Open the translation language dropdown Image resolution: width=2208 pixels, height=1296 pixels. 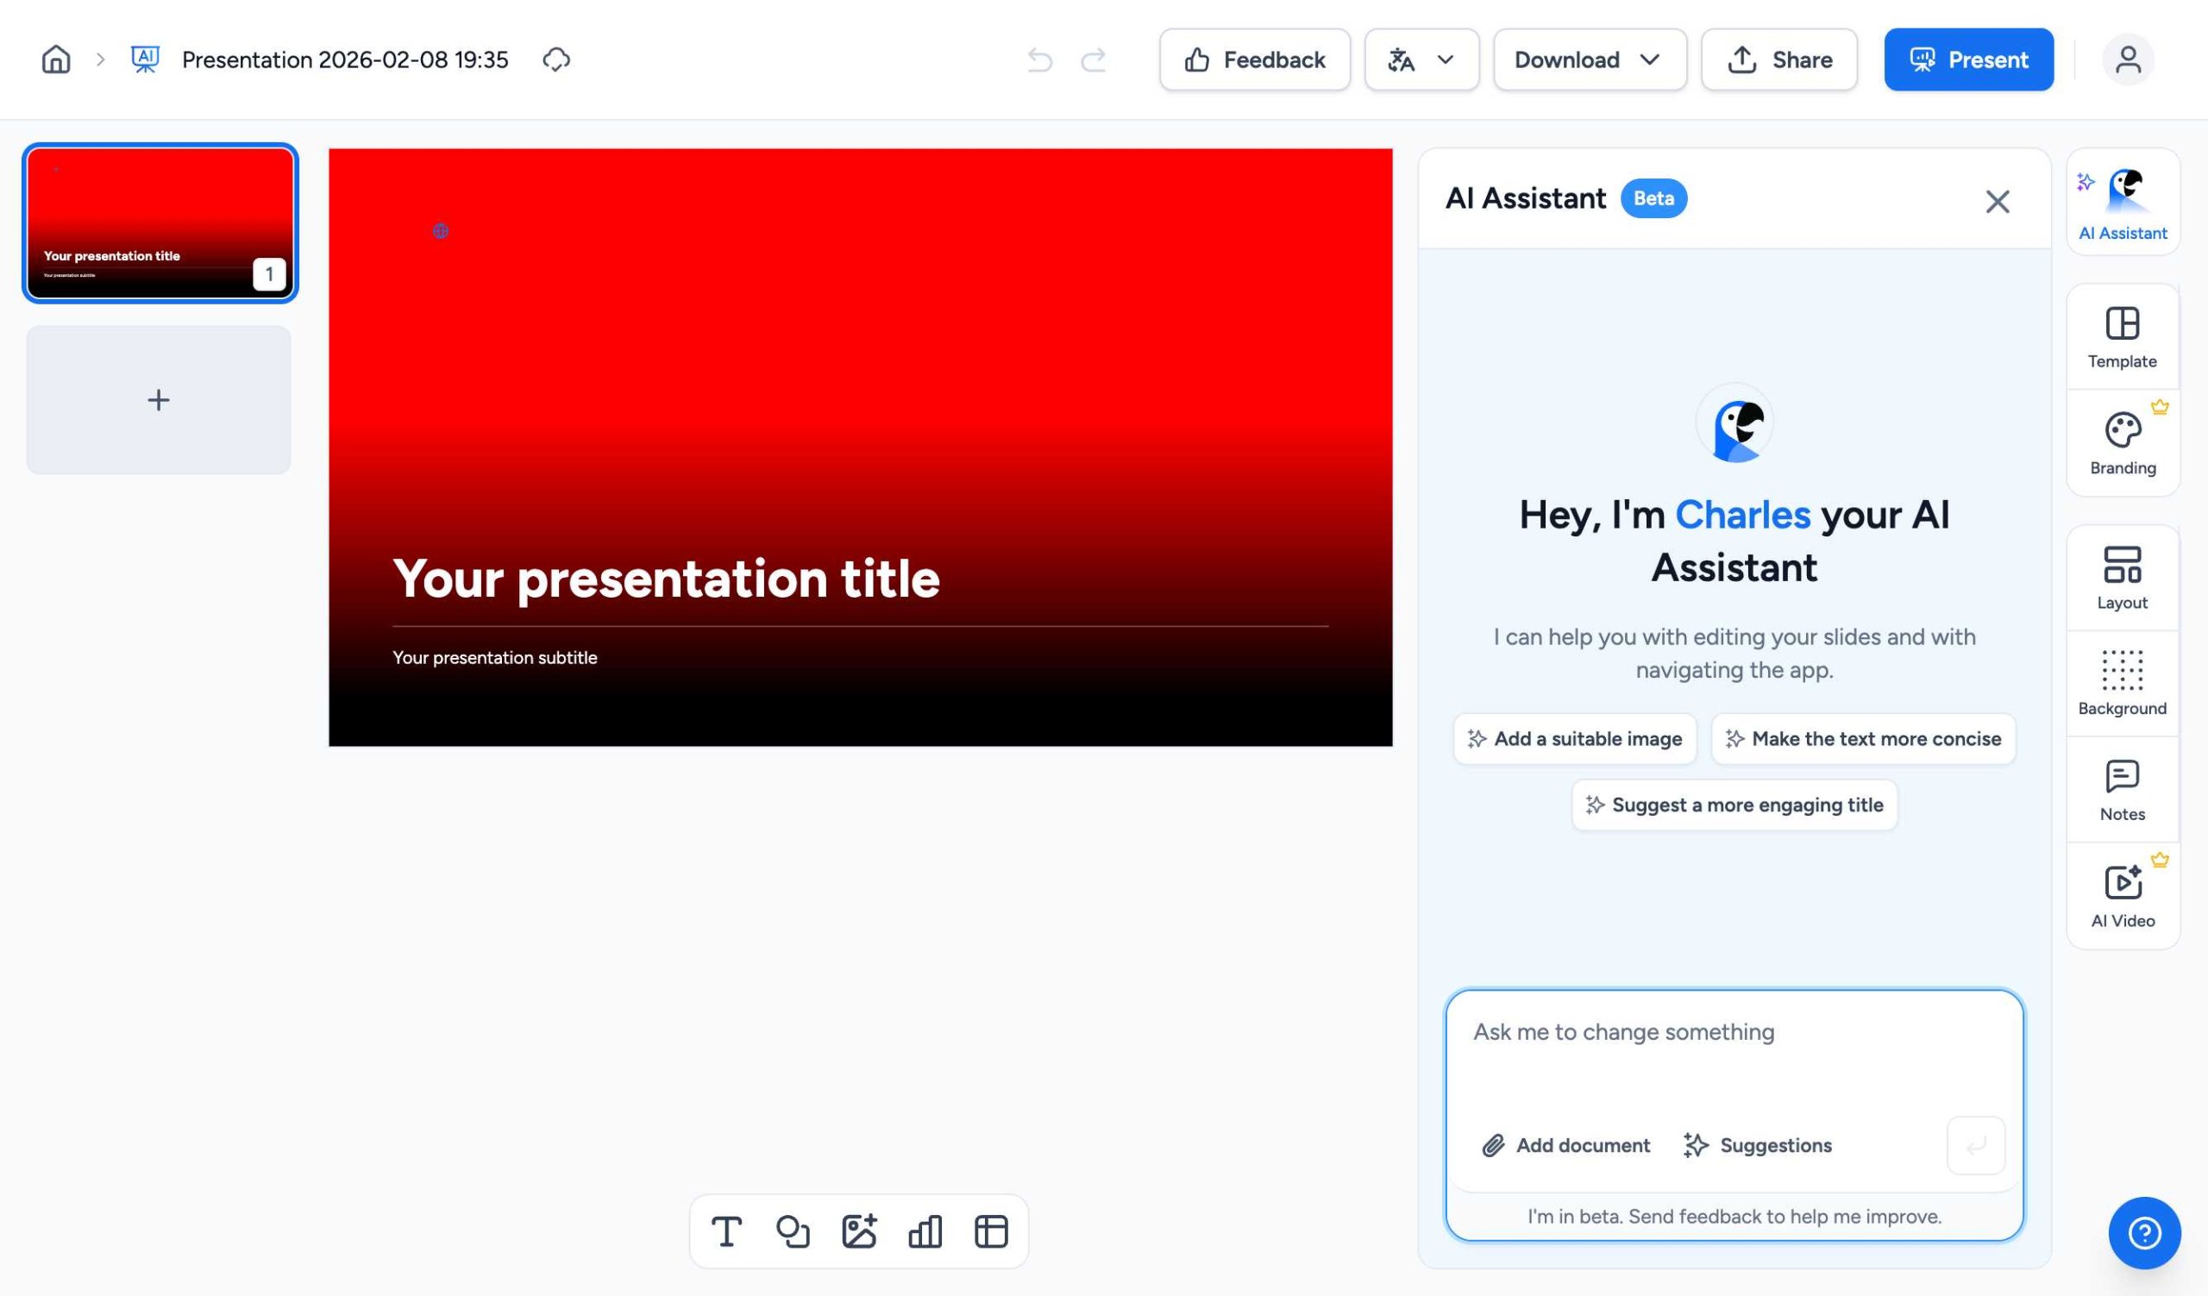tap(1421, 59)
